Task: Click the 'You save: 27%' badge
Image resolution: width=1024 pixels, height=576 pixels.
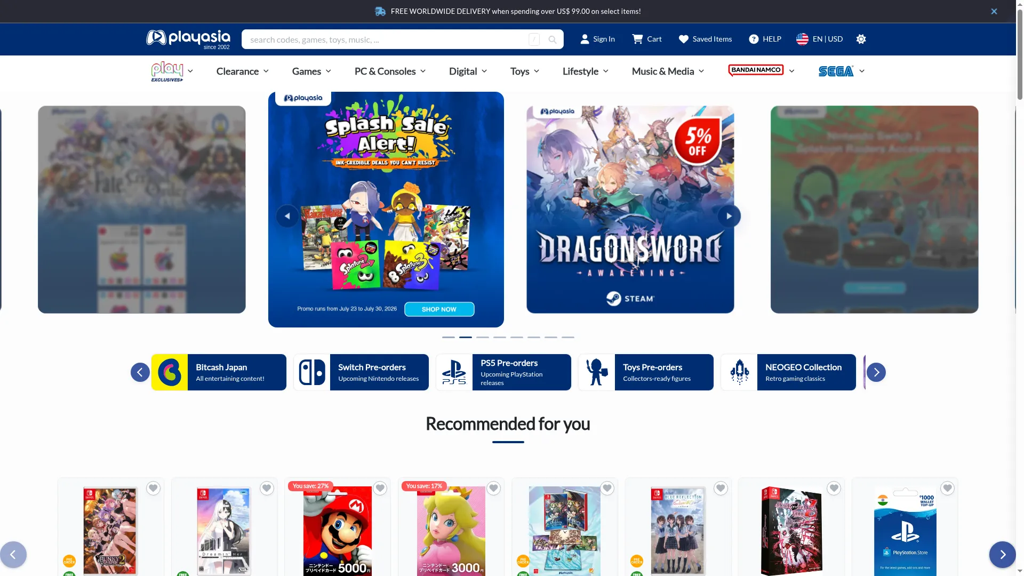Action: [310, 486]
